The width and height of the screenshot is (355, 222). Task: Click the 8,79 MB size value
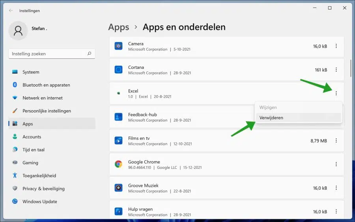(319, 141)
